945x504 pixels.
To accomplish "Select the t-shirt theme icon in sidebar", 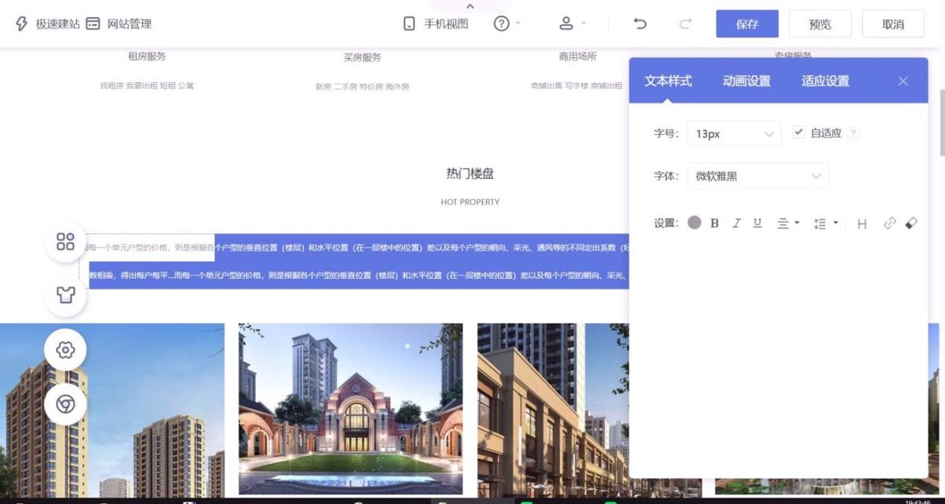I will pyautogui.click(x=65, y=295).
